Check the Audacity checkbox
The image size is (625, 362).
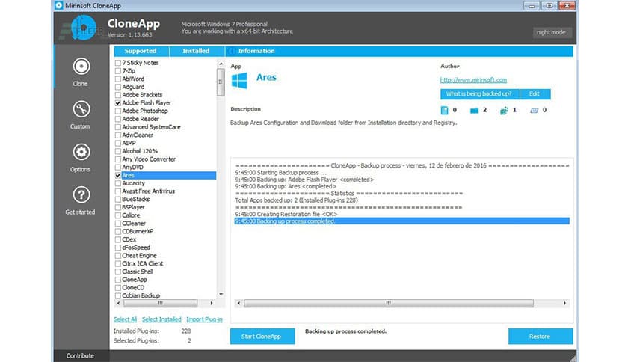pyautogui.click(x=118, y=183)
